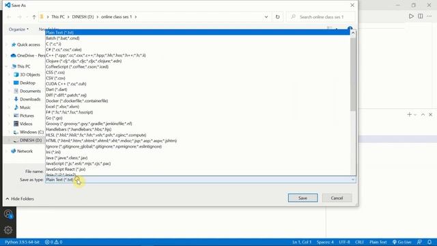Click the VS Code Run file play icon
Viewport: 437px width, 246px height.
[411, 16]
